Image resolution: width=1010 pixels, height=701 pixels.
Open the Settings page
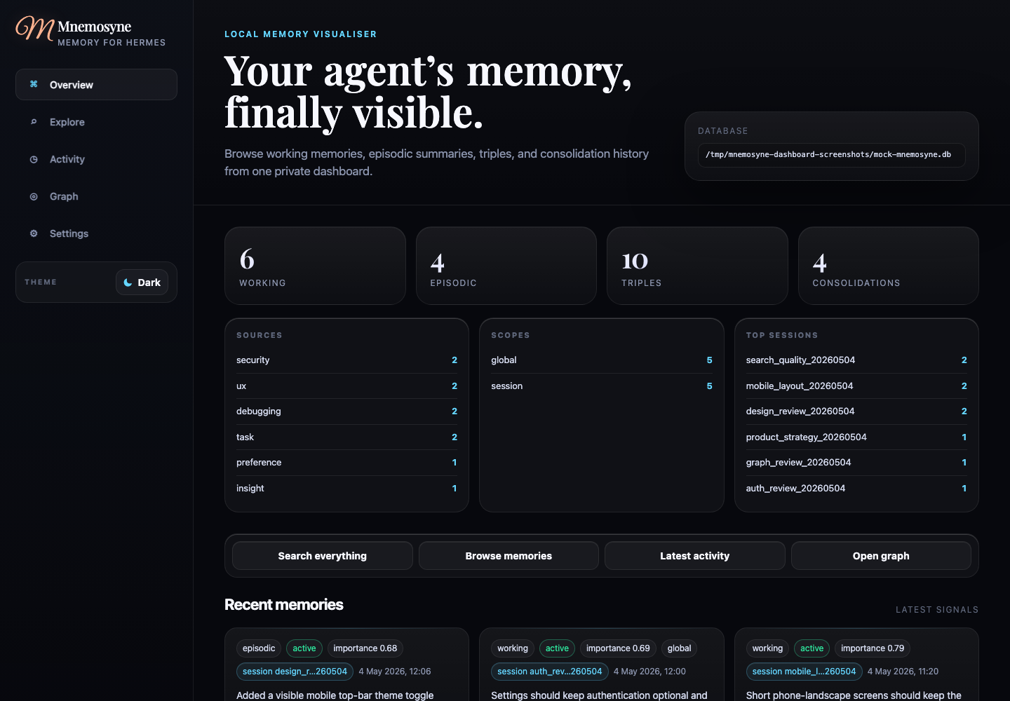(96, 233)
